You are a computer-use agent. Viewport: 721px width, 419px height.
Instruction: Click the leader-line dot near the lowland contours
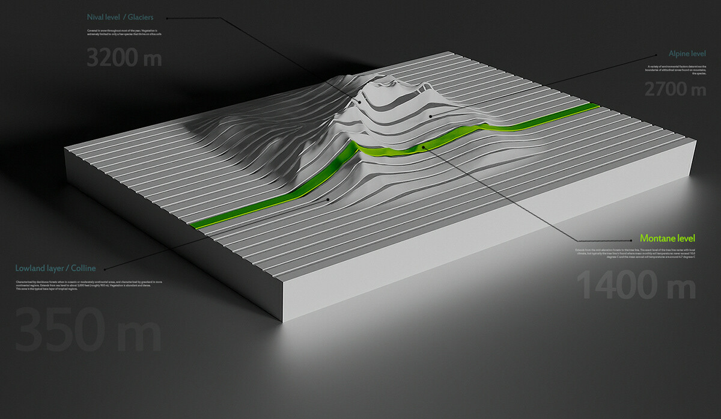tap(329, 199)
